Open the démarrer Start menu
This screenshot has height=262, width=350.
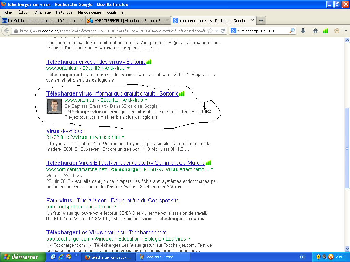pyautogui.click(x=23, y=257)
